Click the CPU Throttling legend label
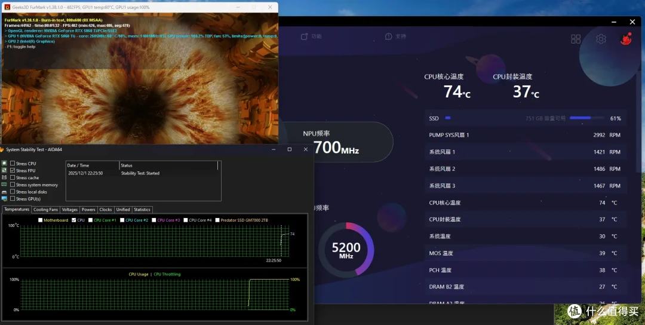Image resolution: width=645 pixels, height=325 pixels. (x=167, y=274)
